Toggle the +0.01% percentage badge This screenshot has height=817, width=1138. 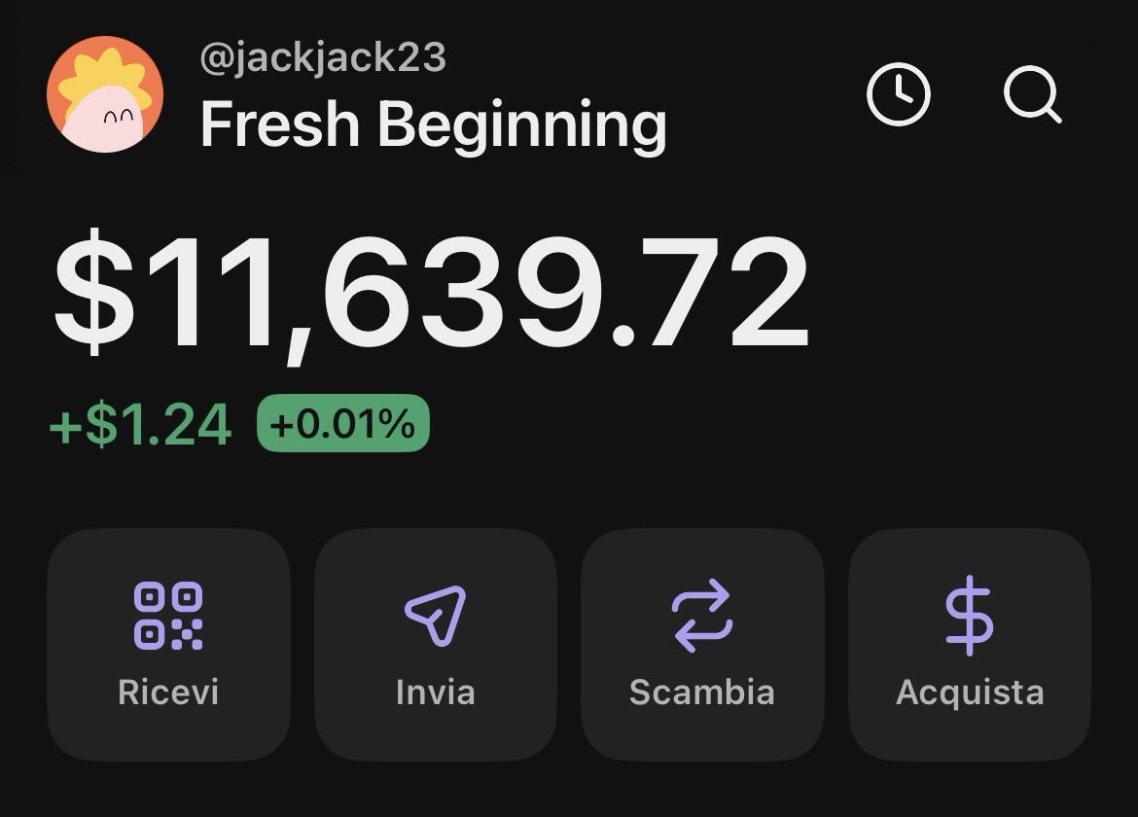(342, 425)
